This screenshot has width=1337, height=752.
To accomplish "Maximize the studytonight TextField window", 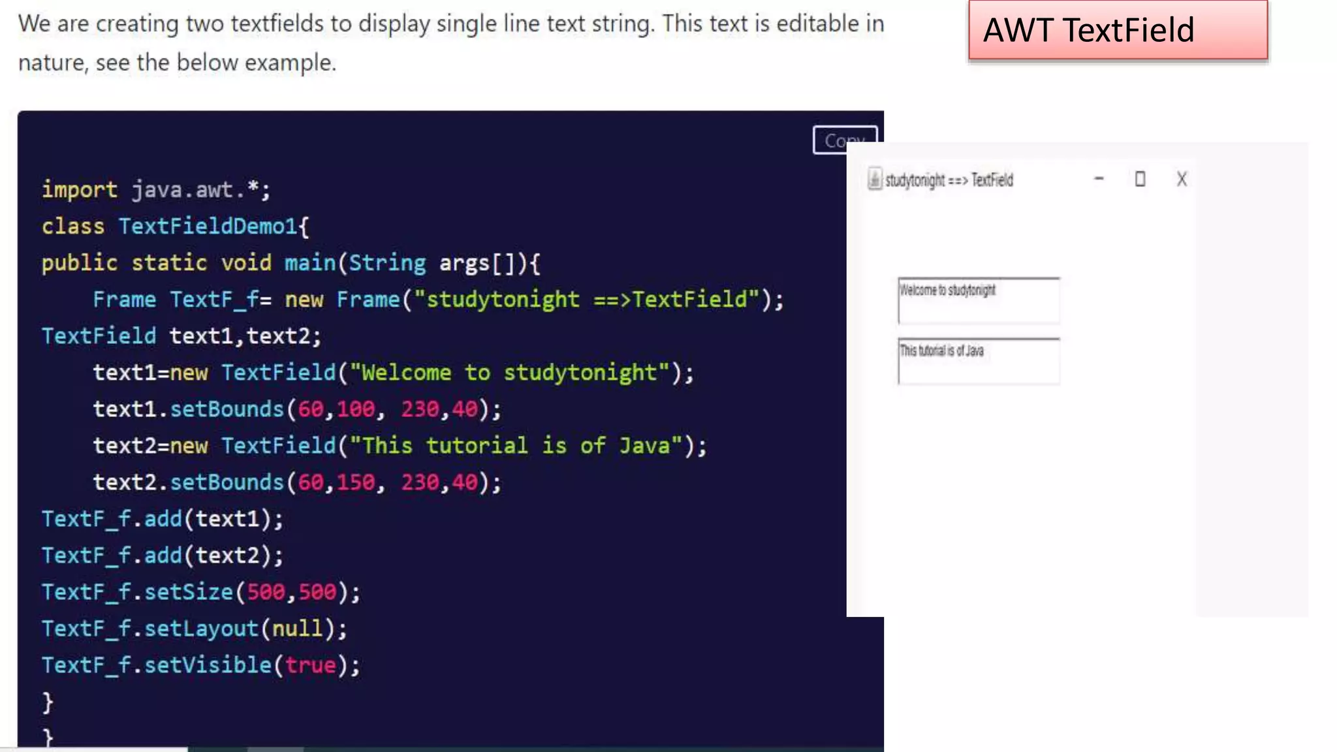I will (x=1140, y=179).
